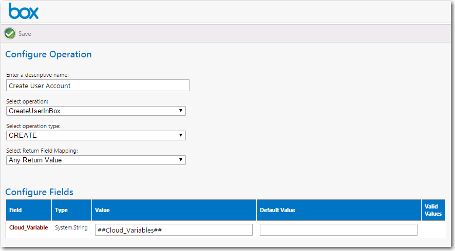Click the Box logo
The image size is (455, 251).
pos(24,11)
